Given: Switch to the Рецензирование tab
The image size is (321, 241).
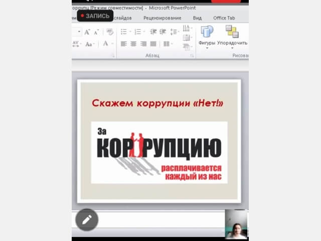Looking at the screenshot, I should point(163,18).
